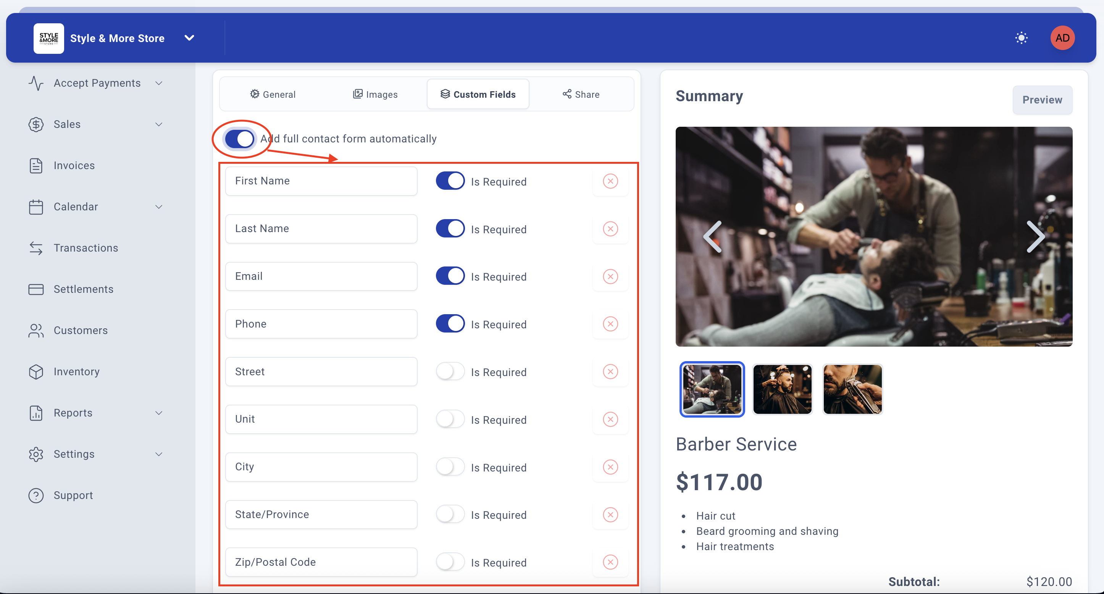Screen dimensions: 1104x594
Task: Open Invoices from the sidebar
Action: click(74, 165)
